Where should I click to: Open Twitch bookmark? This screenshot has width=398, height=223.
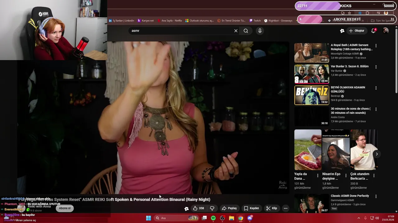[x=255, y=21]
